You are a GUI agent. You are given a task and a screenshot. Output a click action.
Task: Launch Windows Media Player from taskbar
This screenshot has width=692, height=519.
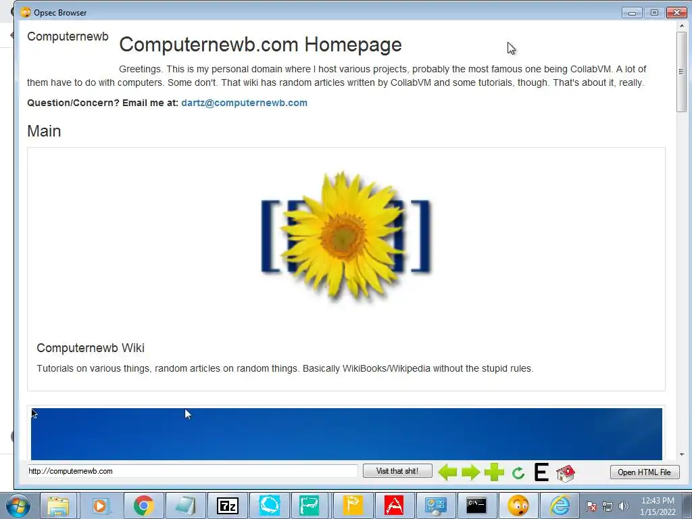pyautogui.click(x=100, y=505)
